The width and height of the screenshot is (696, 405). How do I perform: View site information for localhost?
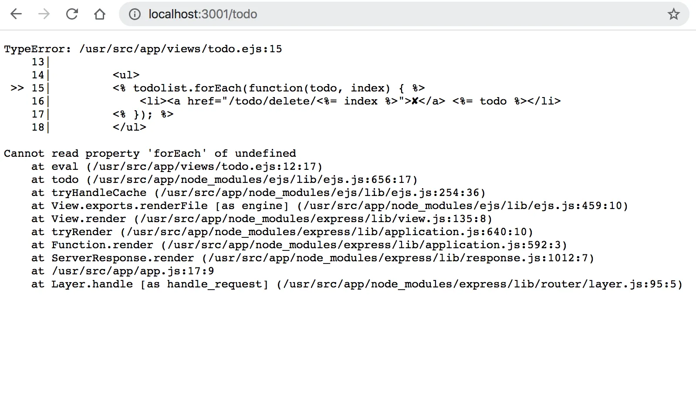click(135, 14)
